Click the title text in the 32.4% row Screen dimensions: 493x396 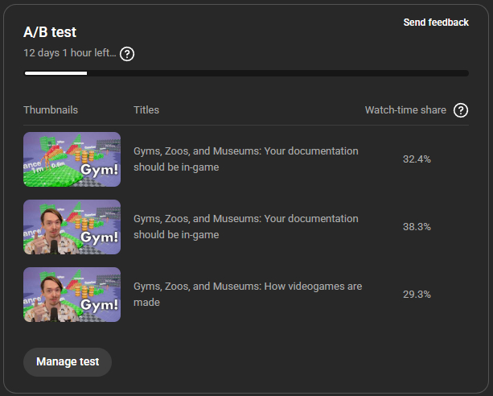coord(245,159)
